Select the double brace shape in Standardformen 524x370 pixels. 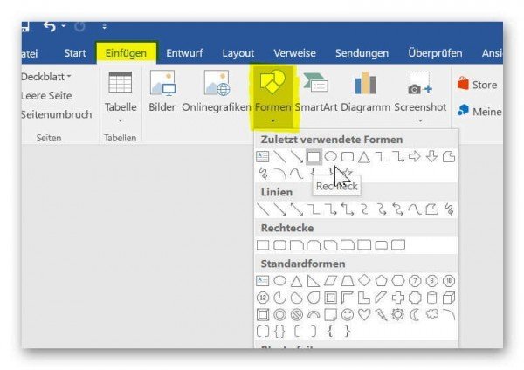point(279,332)
